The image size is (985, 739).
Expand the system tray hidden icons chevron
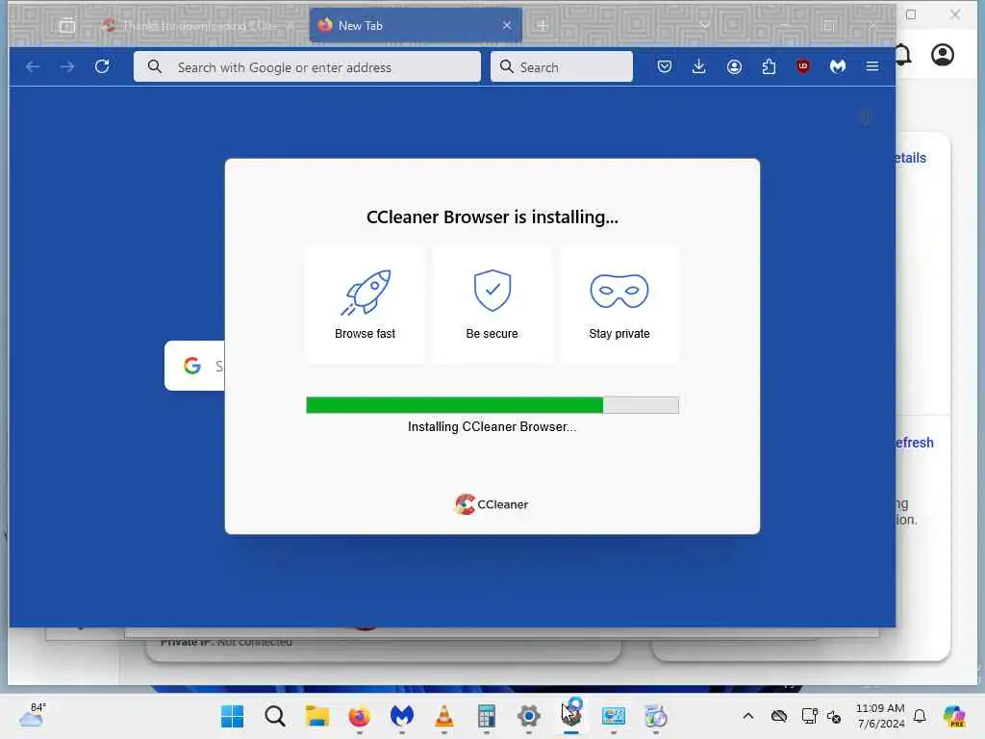[747, 716]
